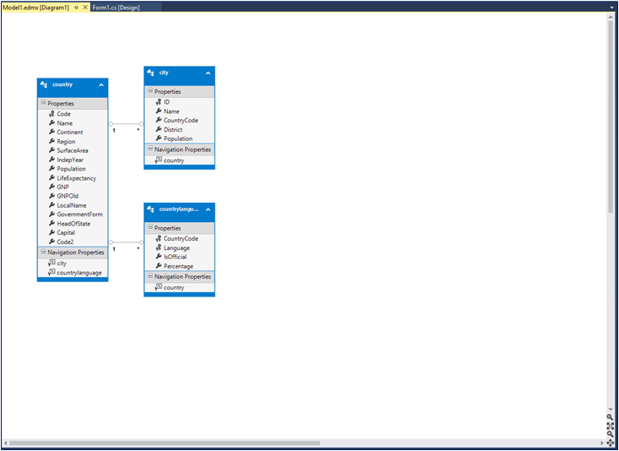Collapse Properties section in countrylanguage entity

click(150, 228)
